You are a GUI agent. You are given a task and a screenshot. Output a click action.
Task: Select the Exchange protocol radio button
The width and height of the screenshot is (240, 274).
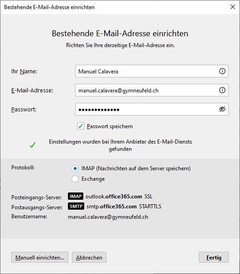point(75,179)
